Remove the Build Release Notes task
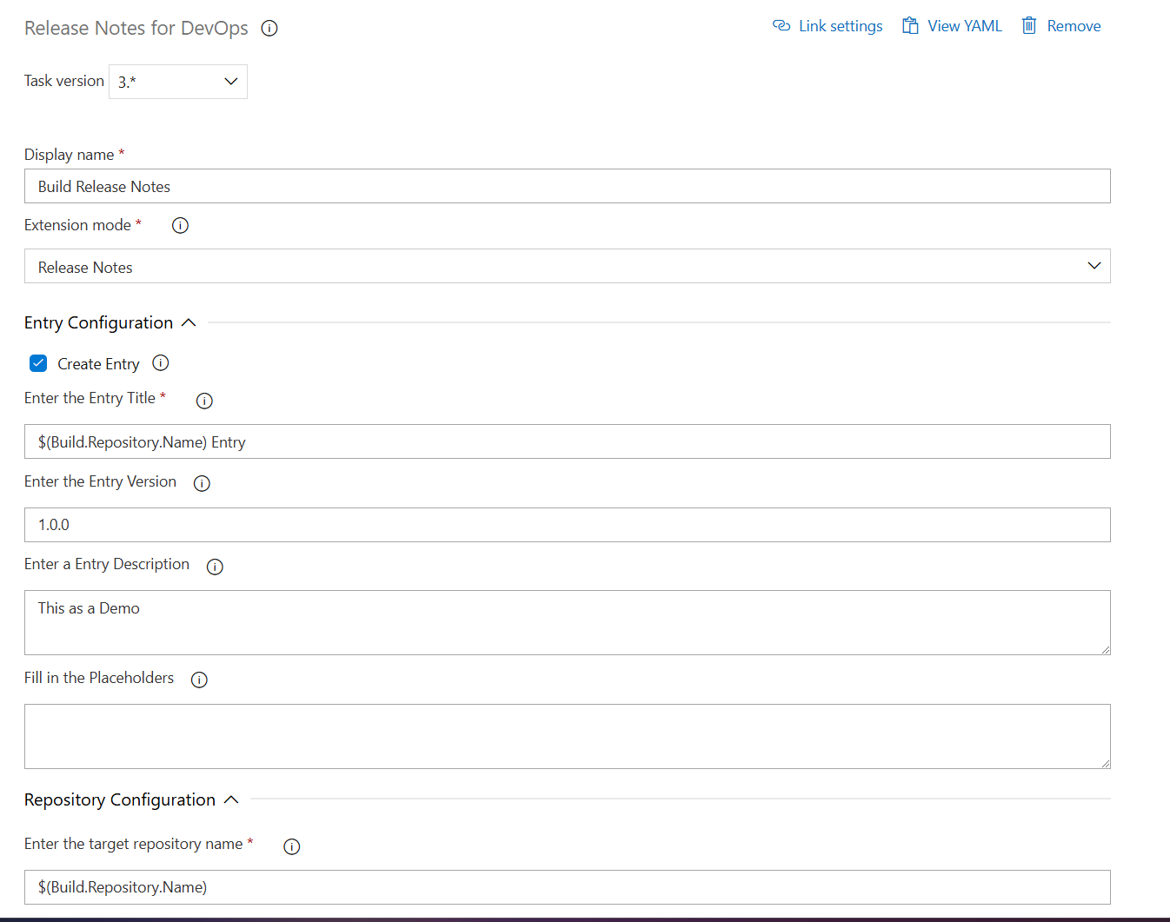Screen dimensions: 1170x922 click(x=1060, y=25)
